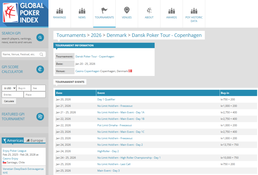Click the Search GPI magnifier button
Viewport: 258px width, 175px height.
(40, 38)
